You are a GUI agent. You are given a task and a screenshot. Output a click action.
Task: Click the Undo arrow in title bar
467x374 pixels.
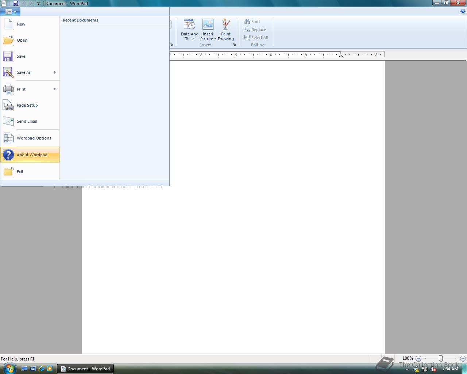tap(23, 3)
